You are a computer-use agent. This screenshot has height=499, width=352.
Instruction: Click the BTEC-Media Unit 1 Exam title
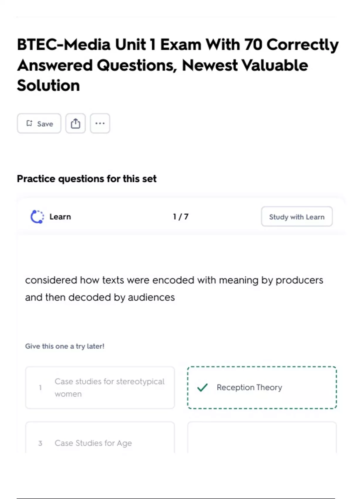[177, 65]
